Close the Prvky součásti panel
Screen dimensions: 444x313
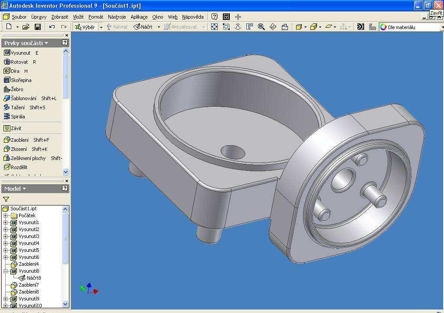click(67, 36)
